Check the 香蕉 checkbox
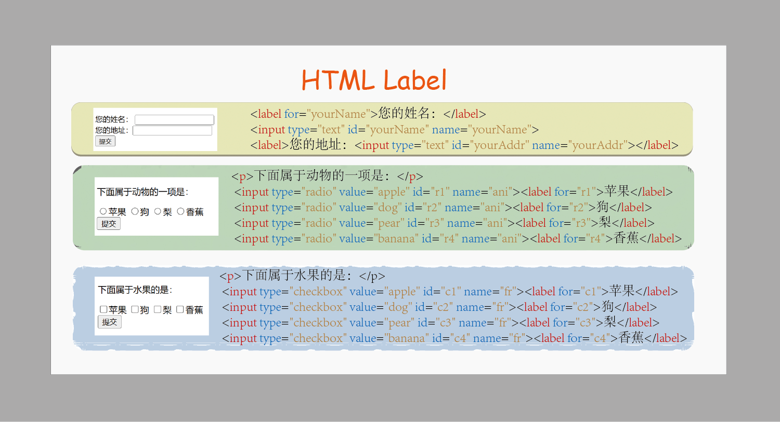Viewport: 780px width, 422px height. click(x=180, y=309)
